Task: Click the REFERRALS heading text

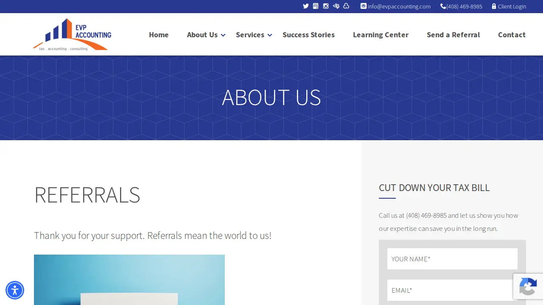Action: 87,195
